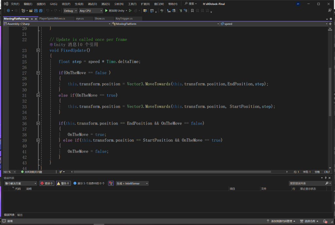This screenshot has width=335, height=225.
Task: Open the Assembly-CSharp project dropdown
Action: pyautogui.click(x=57, y=24)
